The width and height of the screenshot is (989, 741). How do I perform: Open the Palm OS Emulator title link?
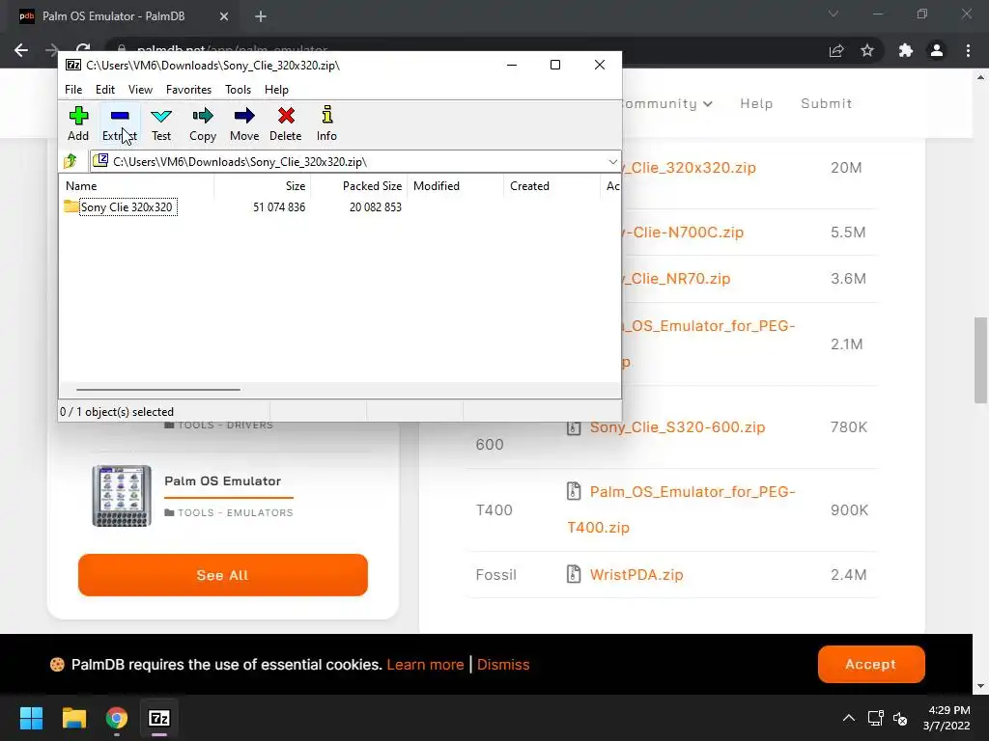(223, 480)
